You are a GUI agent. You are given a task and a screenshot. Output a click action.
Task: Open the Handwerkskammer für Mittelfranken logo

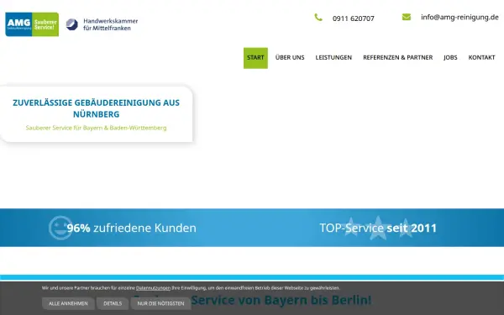click(102, 24)
